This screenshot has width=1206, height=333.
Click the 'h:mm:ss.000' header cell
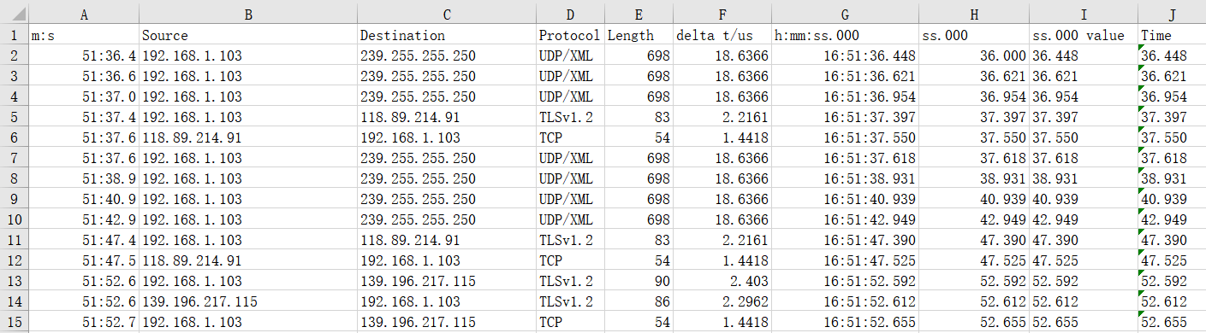(845, 36)
